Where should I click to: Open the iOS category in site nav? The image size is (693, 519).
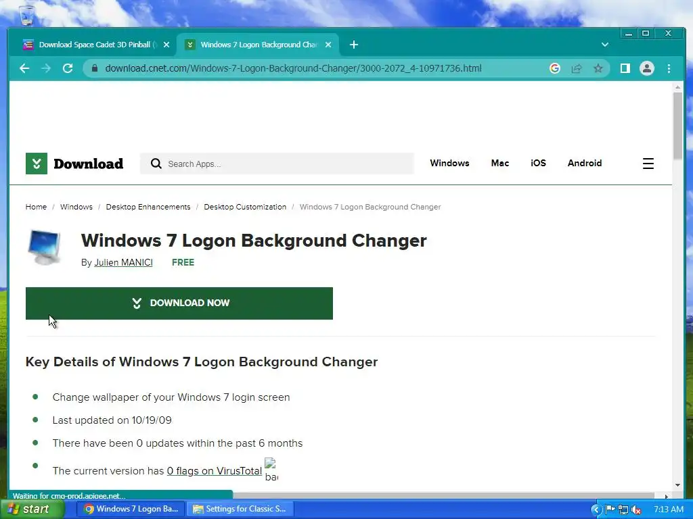click(538, 164)
